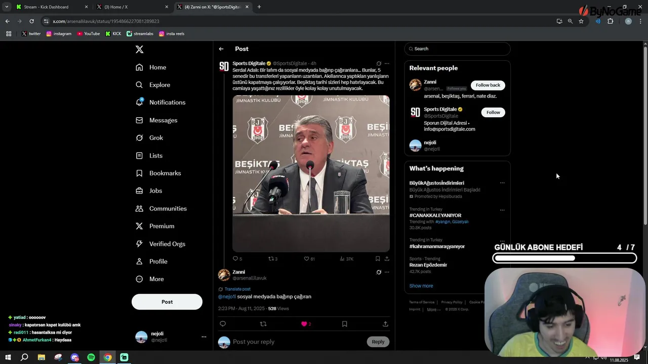
Task: Open Communities from X sidebar
Action: click(x=161, y=208)
